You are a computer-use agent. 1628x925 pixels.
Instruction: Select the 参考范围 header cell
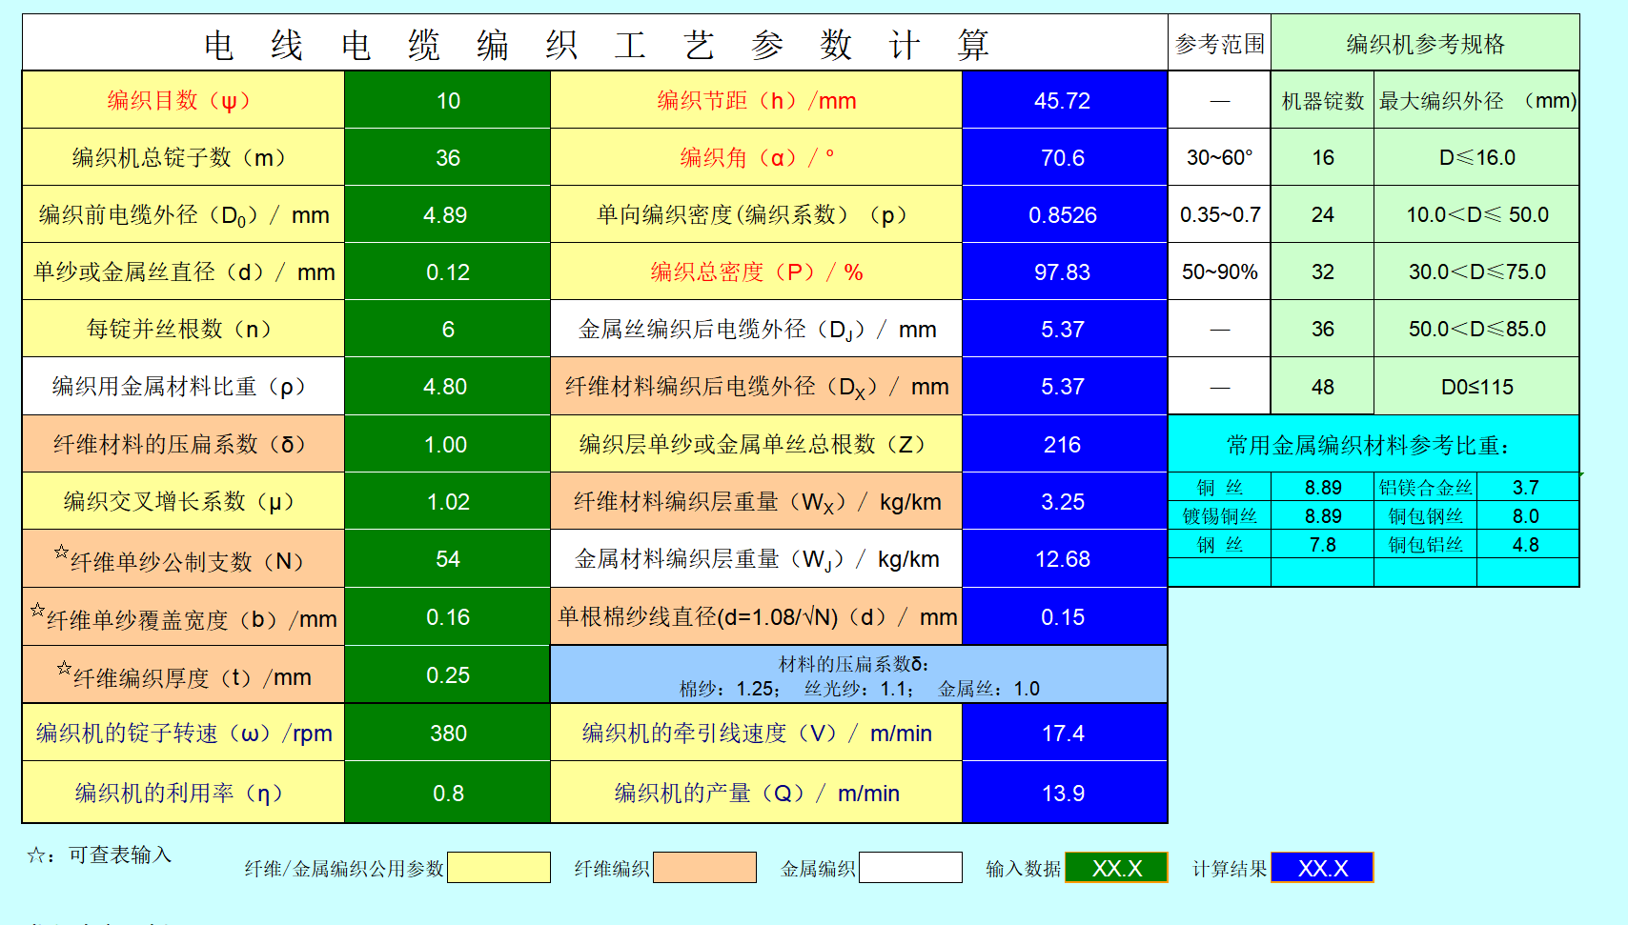tap(1219, 43)
